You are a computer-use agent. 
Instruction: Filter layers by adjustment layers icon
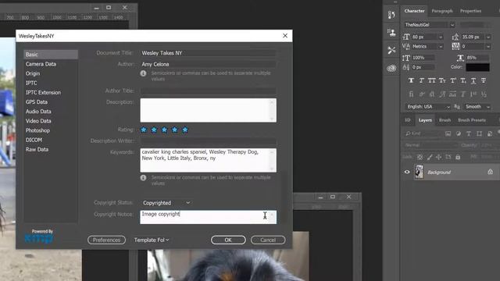tap(459, 133)
